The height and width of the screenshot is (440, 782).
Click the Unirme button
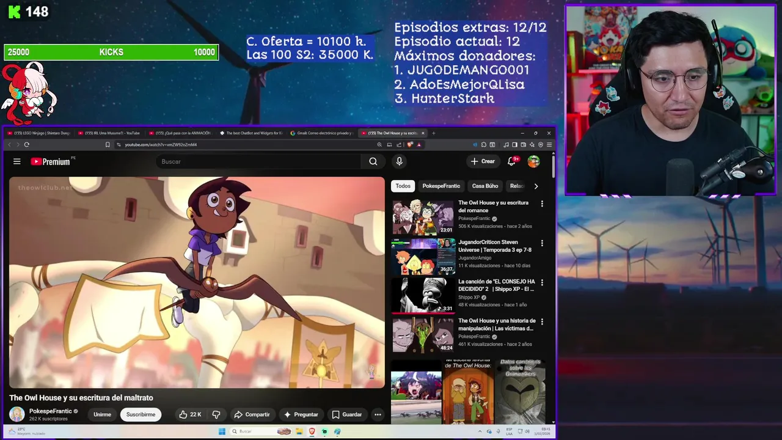pyautogui.click(x=102, y=414)
